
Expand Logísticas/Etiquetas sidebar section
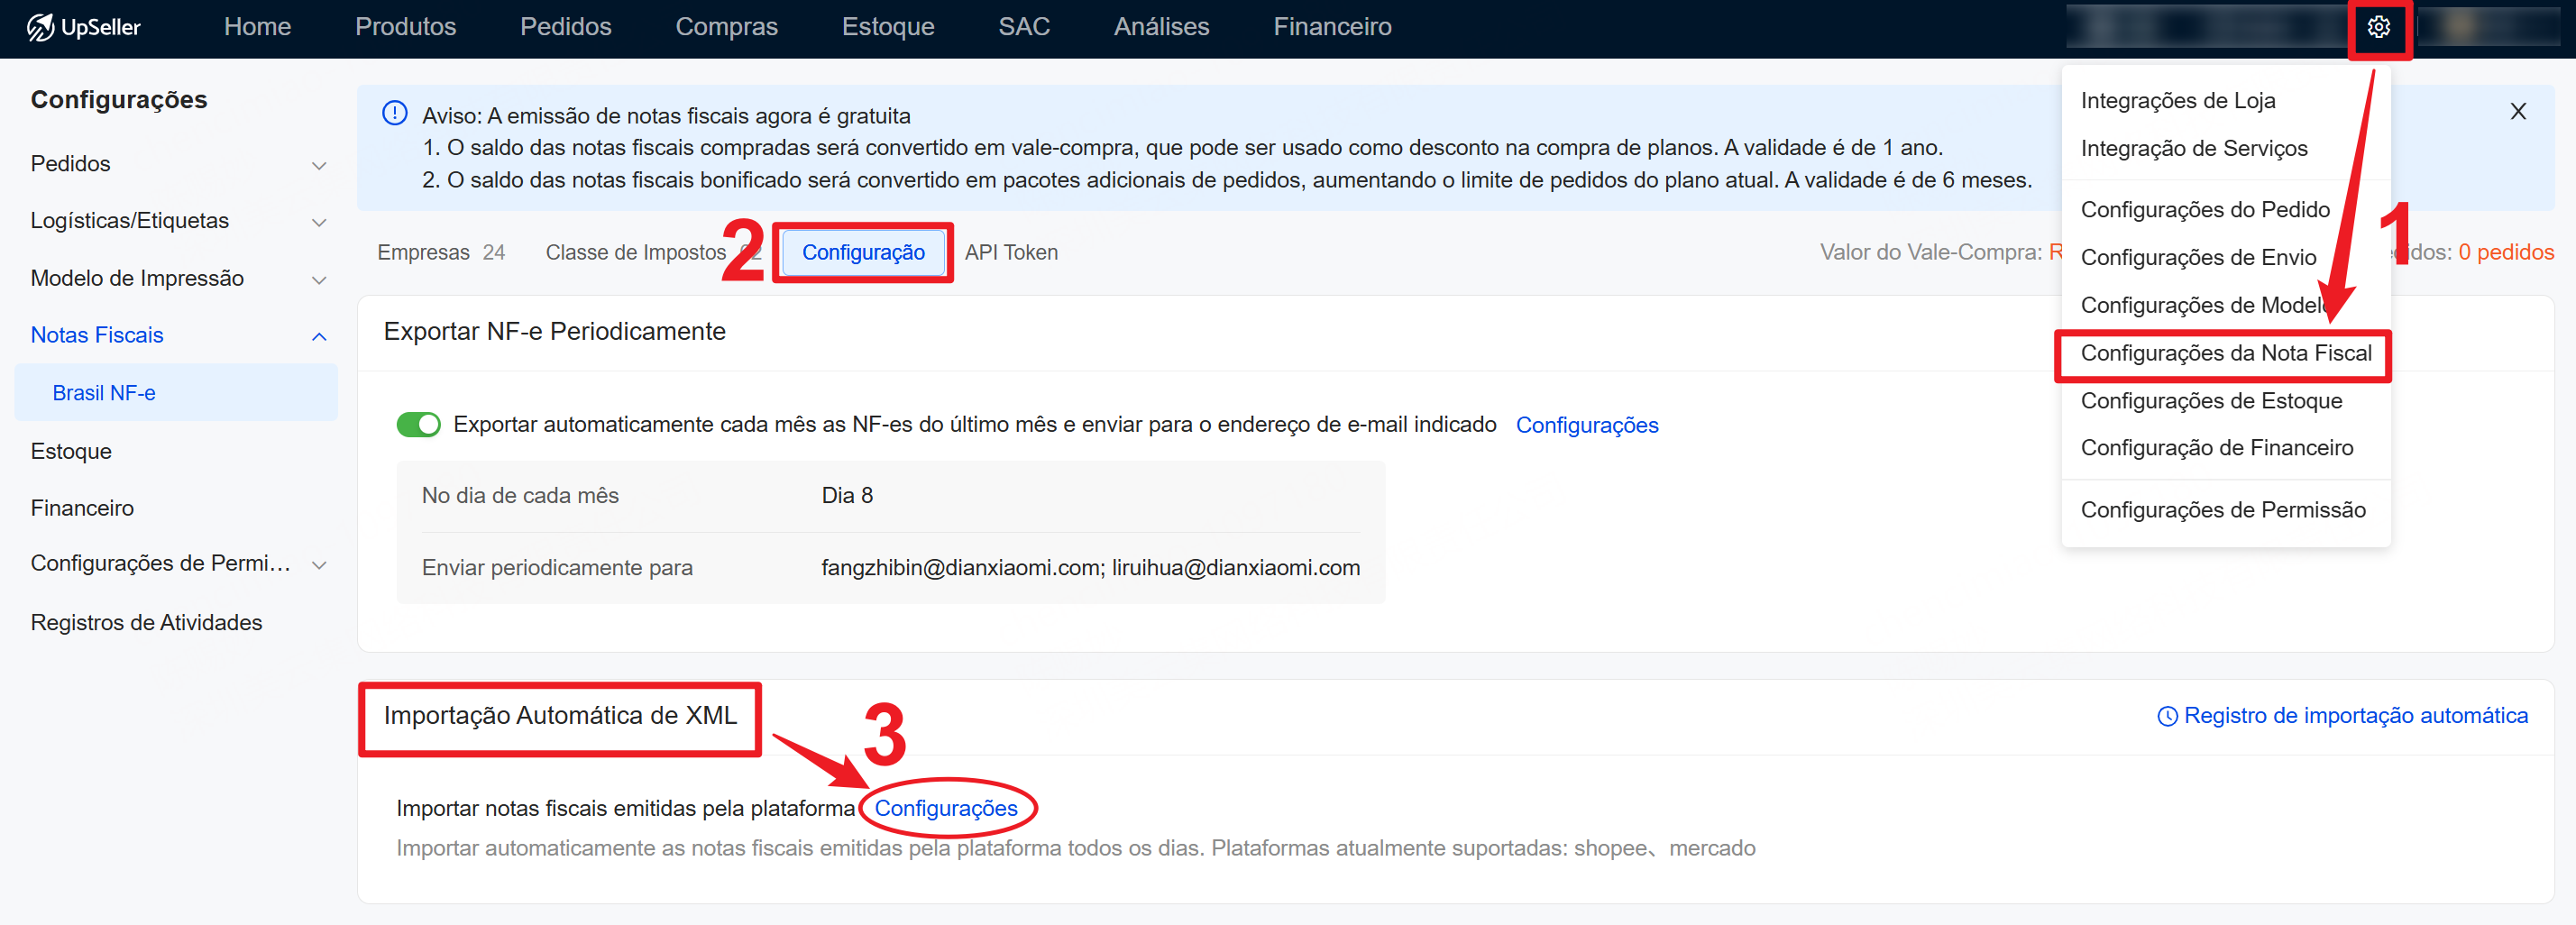319,222
